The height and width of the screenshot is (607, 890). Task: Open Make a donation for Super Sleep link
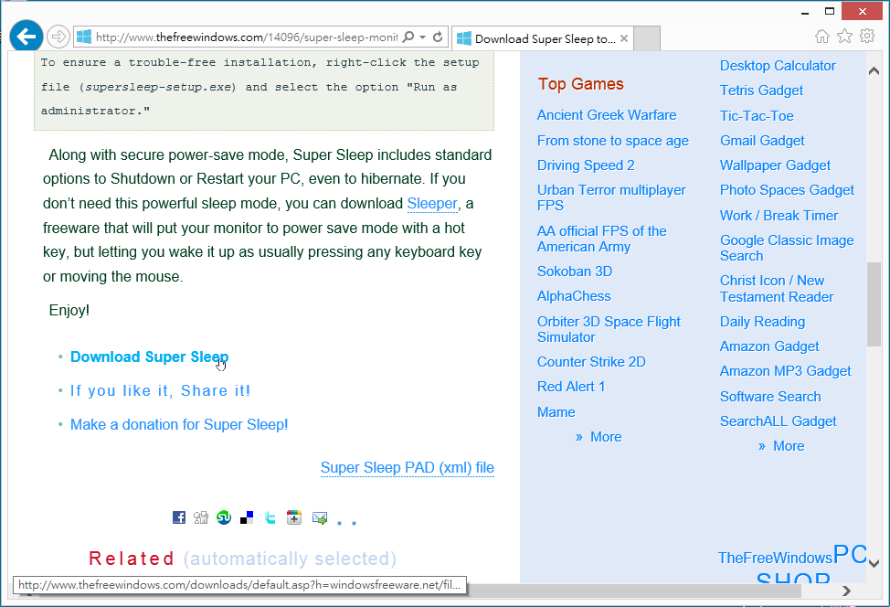[179, 424]
